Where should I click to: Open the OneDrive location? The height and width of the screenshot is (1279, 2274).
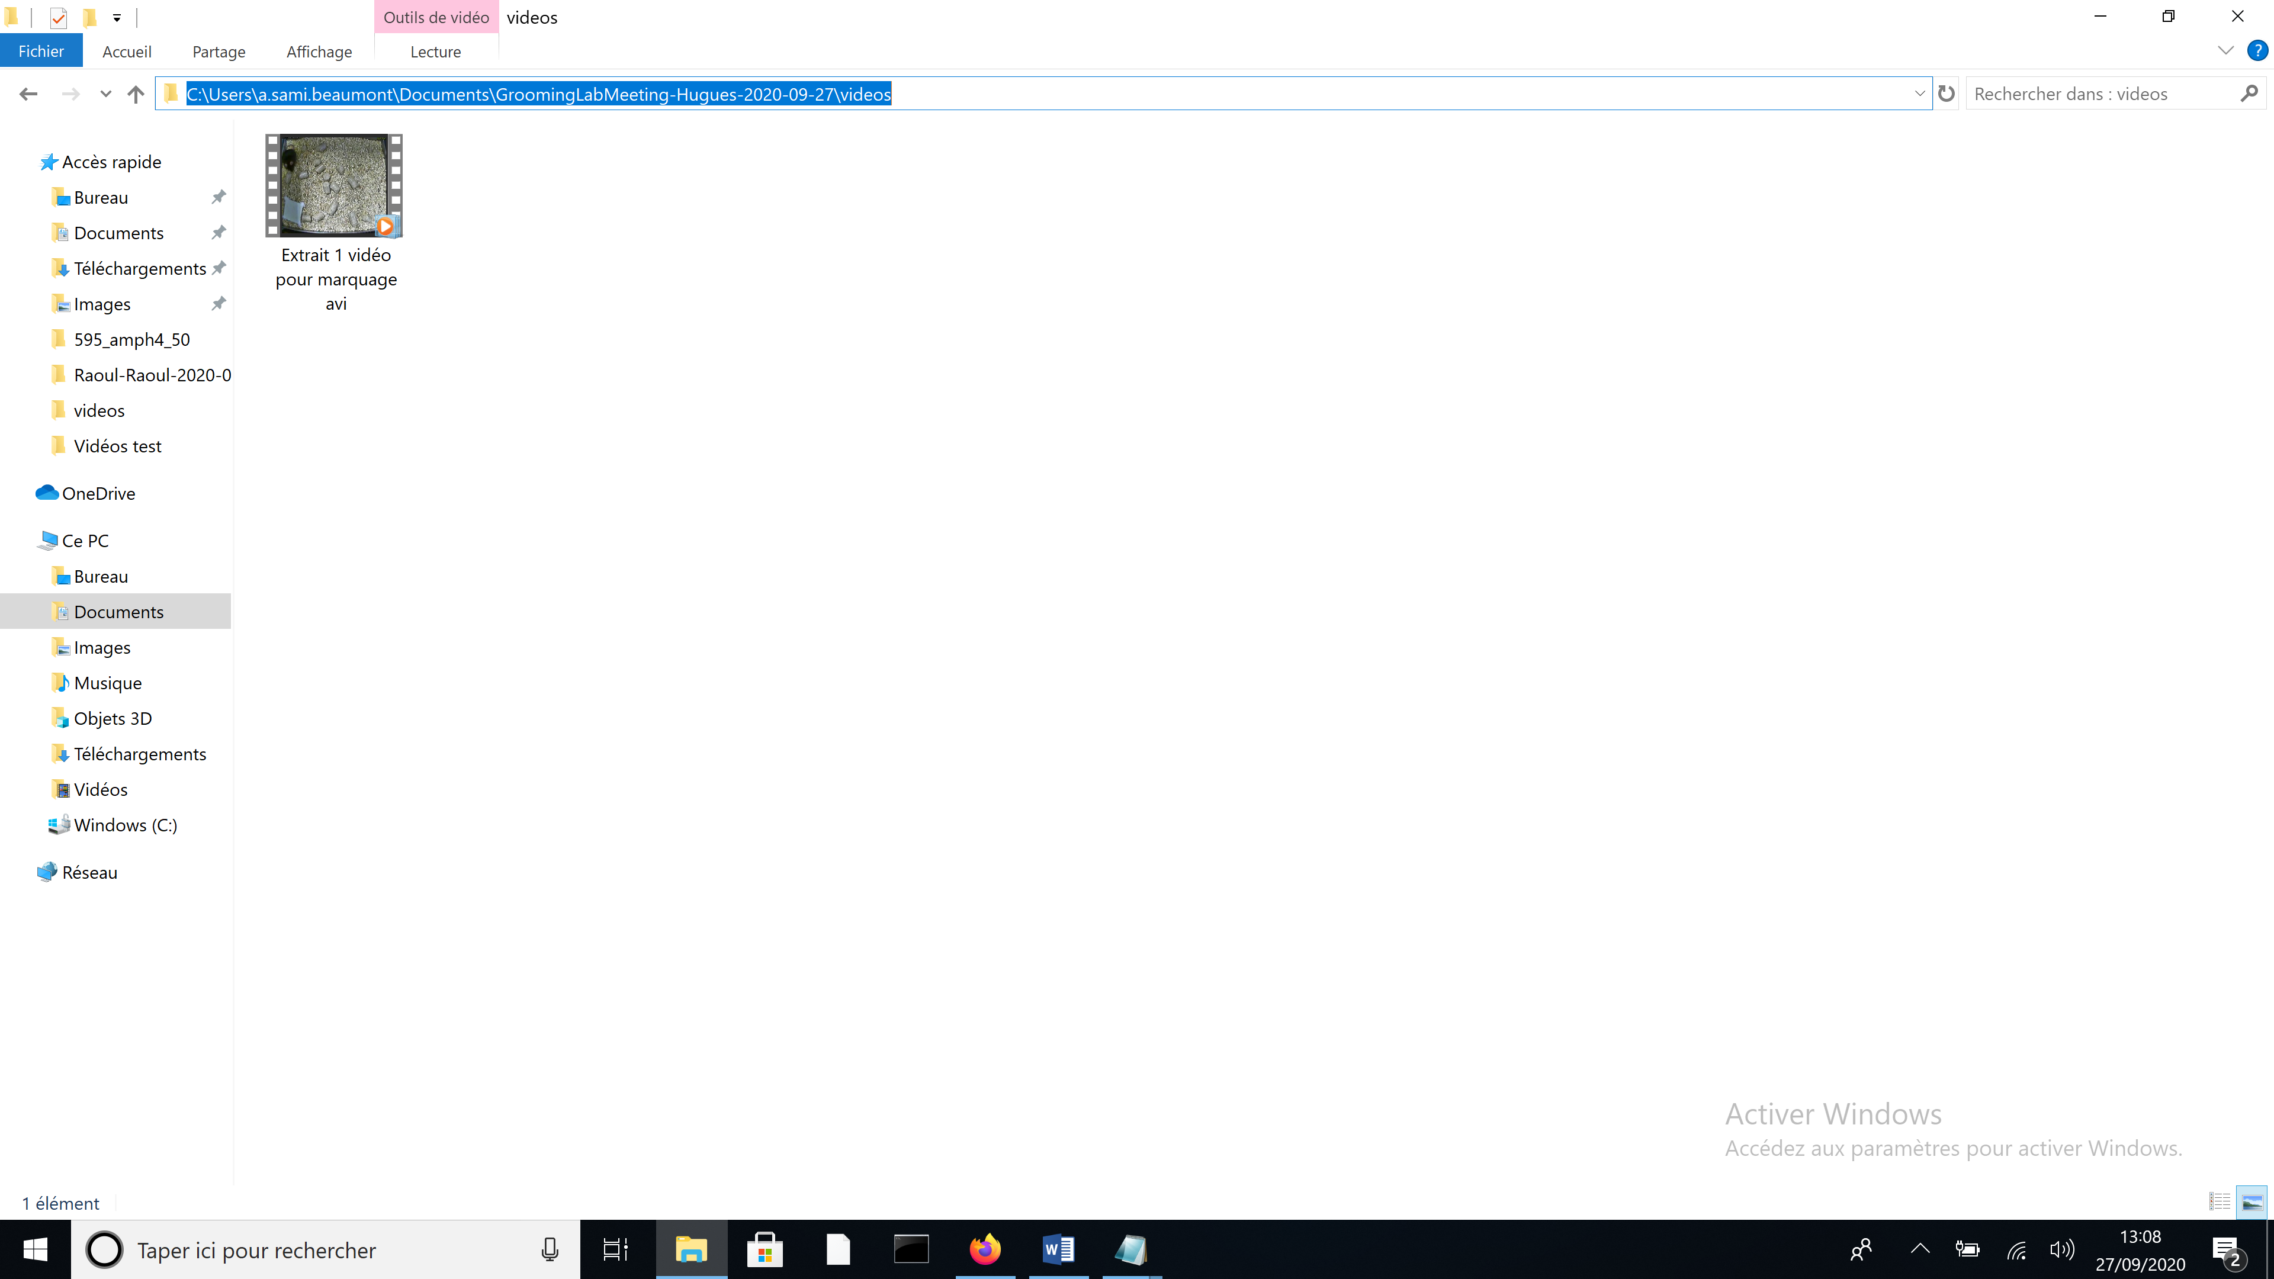98,493
